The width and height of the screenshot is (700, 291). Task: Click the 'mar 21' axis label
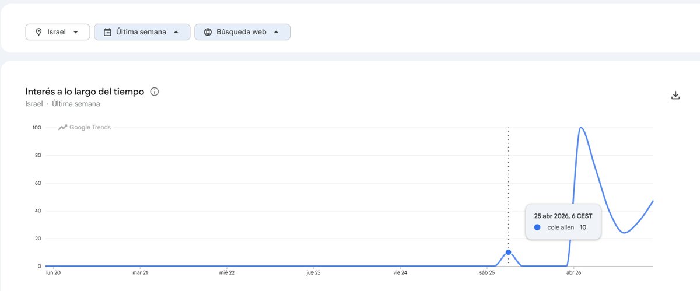click(140, 272)
